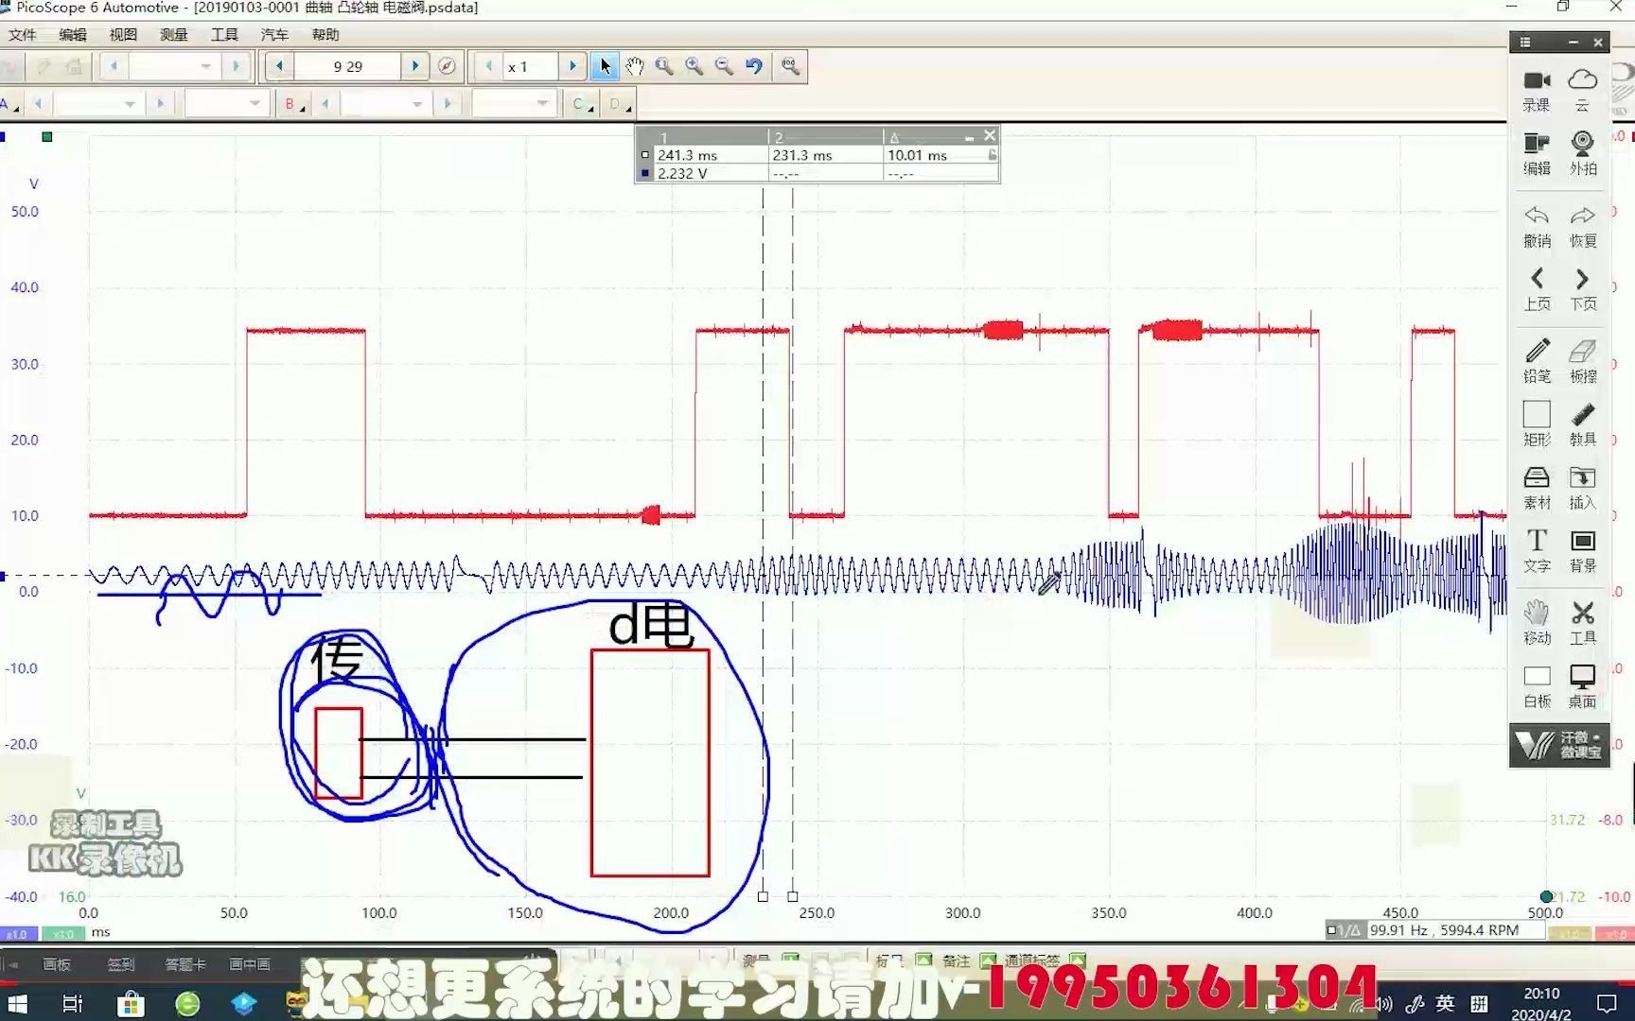Click the 编辑 icon in side panel
The height and width of the screenshot is (1021, 1635).
[1537, 154]
